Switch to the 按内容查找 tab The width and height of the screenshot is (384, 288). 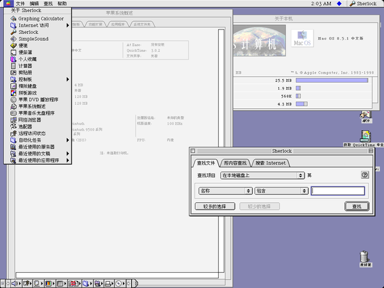click(235, 163)
